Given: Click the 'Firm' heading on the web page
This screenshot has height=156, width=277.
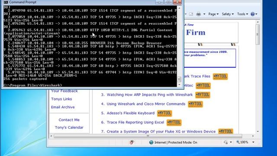Looking at the screenshot, I should click(x=196, y=32).
